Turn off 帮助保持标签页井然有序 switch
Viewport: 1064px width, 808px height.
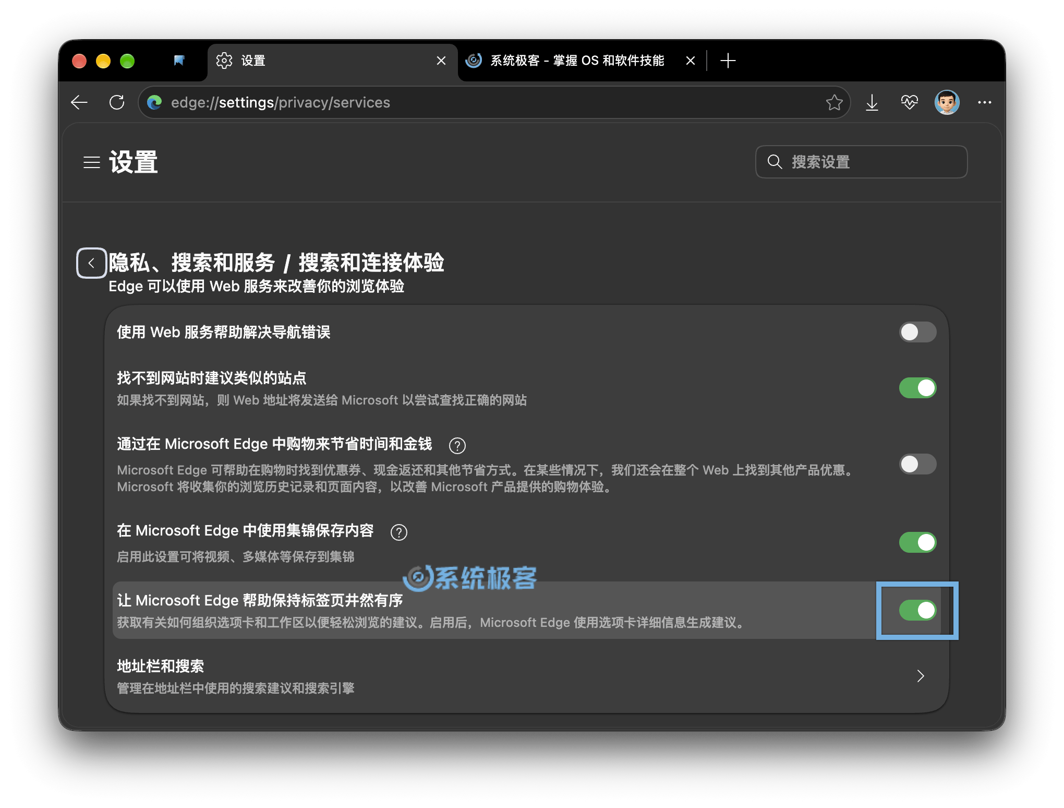click(x=917, y=610)
